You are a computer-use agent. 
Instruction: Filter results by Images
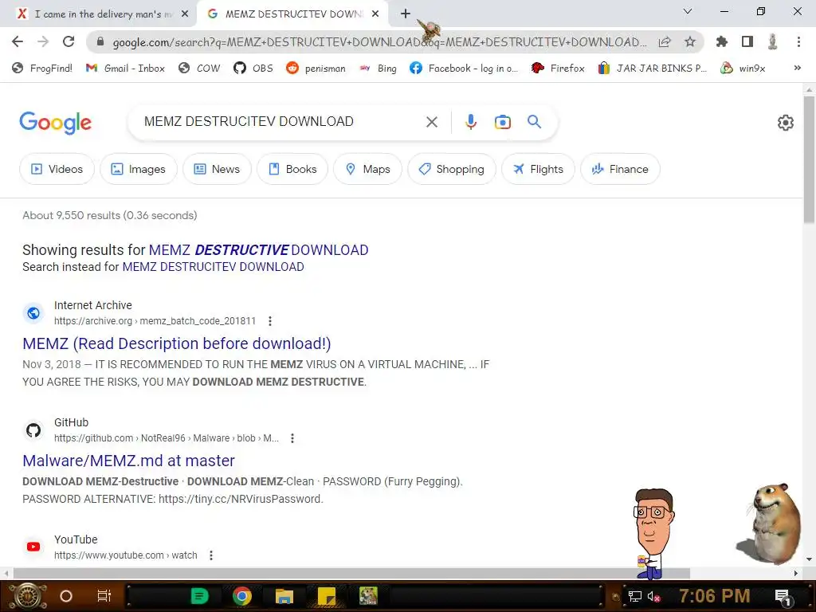click(x=139, y=169)
